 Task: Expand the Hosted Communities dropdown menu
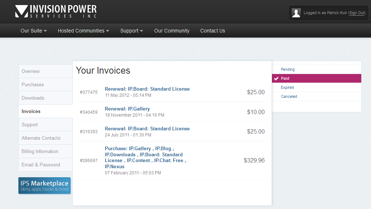click(x=83, y=31)
